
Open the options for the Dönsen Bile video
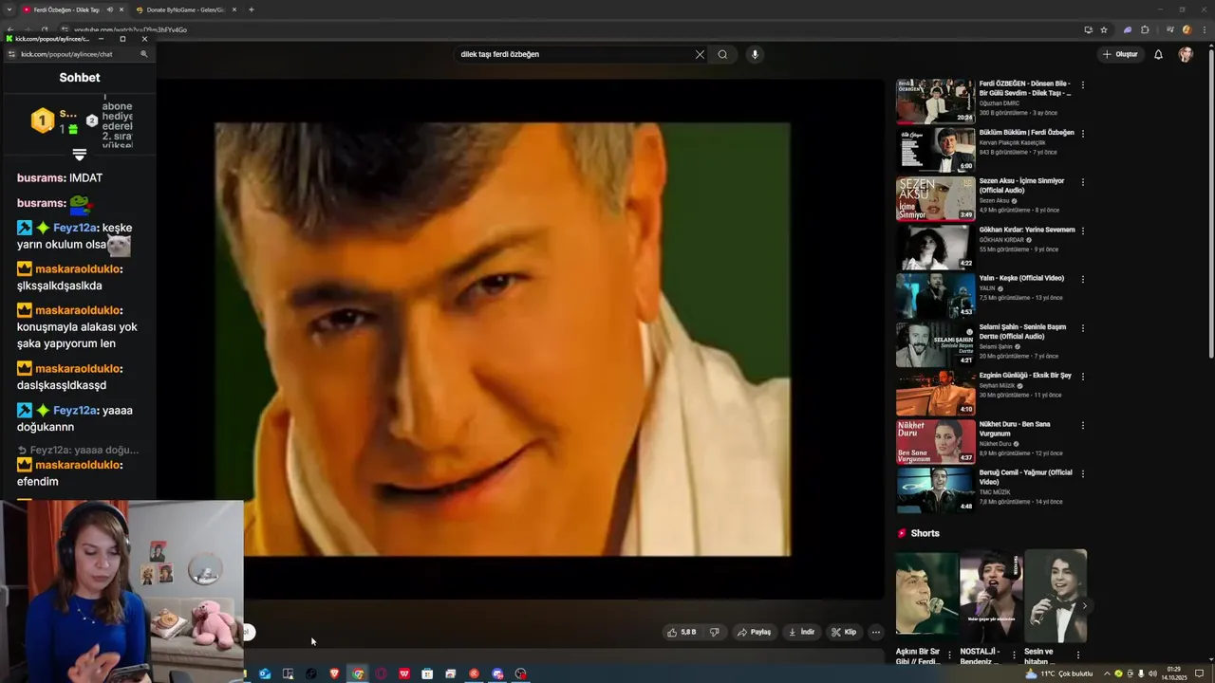tap(1082, 84)
